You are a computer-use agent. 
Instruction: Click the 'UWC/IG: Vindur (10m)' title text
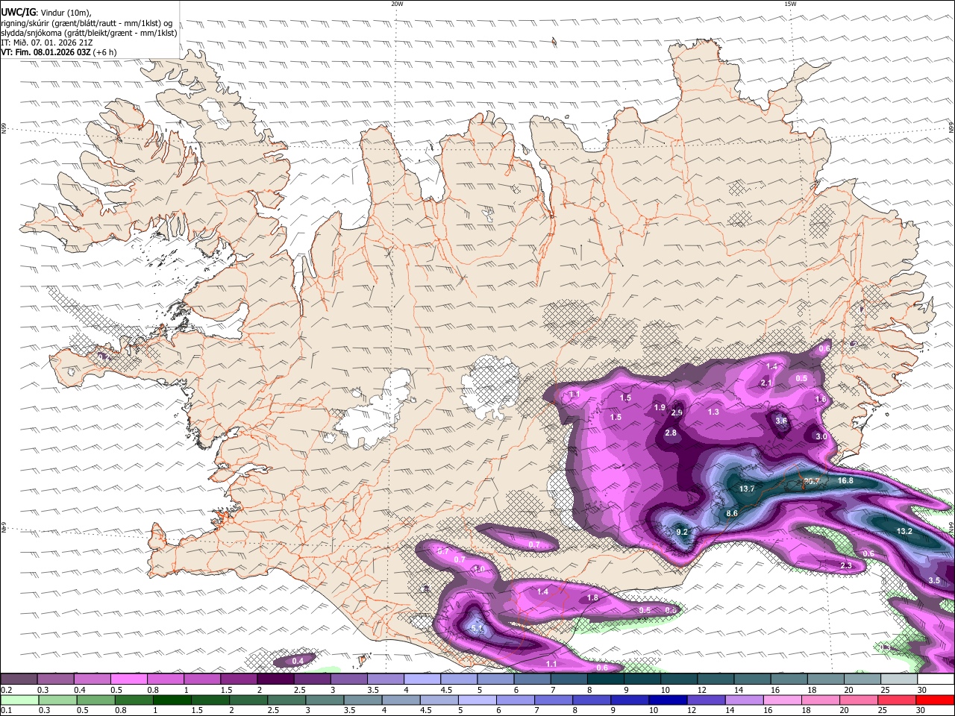pos(46,12)
